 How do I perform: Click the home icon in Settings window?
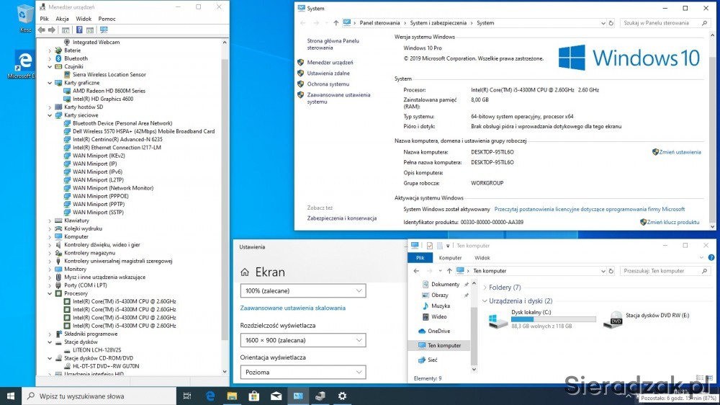tap(245, 272)
